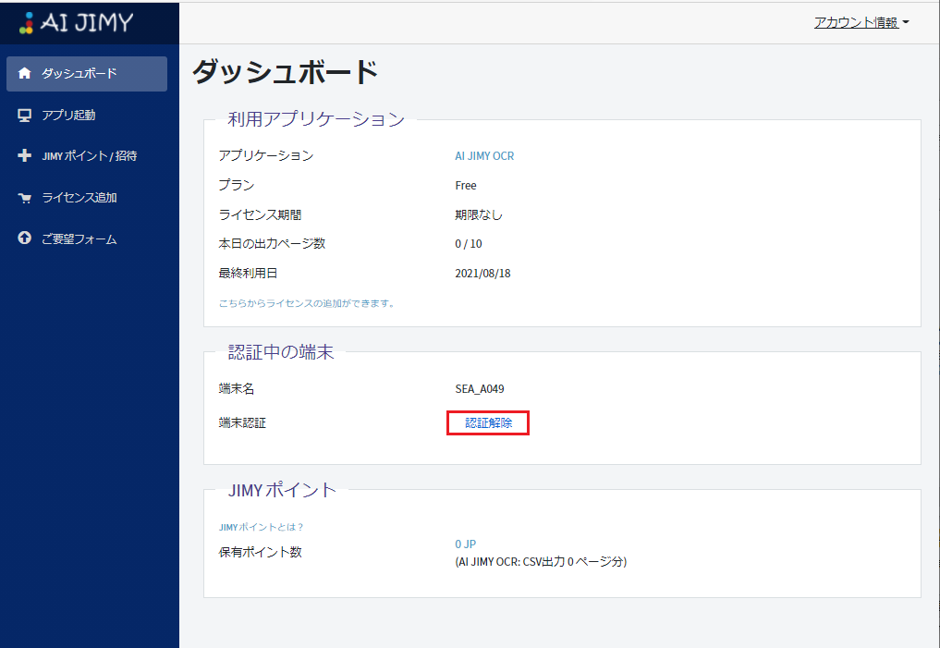Click the monitor icon beside アプリ起動
The height and width of the screenshot is (648, 940).
[x=25, y=116]
